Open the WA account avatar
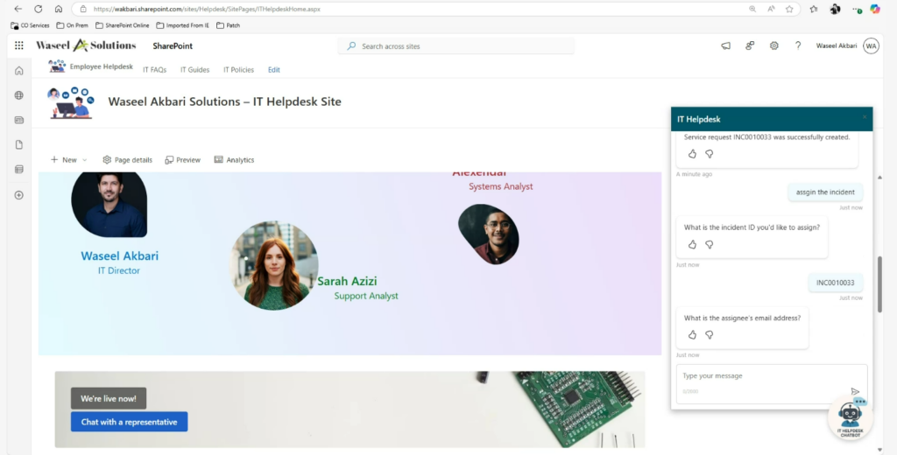This screenshot has width=897, height=455. pos(872,45)
